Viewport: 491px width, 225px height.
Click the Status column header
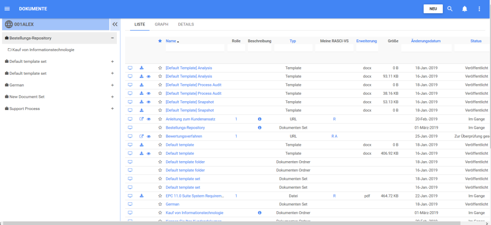point(476,41)
